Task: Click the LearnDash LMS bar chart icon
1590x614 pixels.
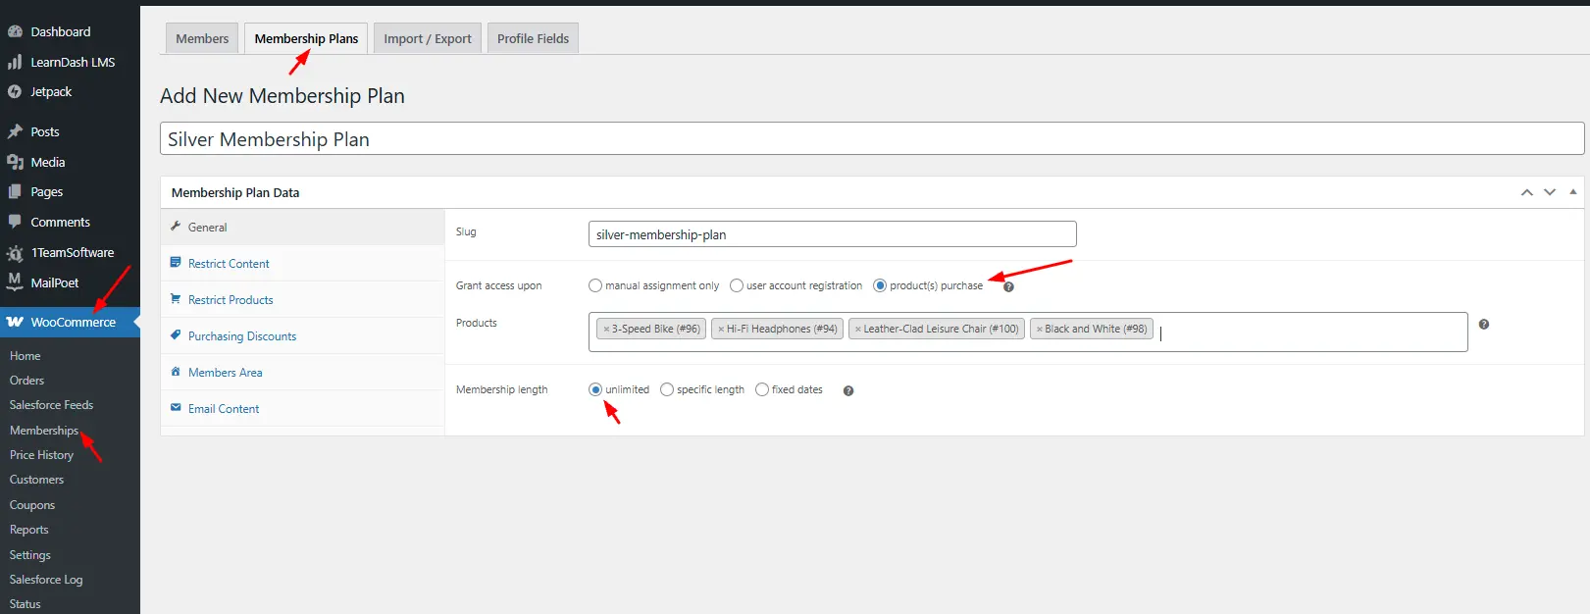Action: pos(15,62)
